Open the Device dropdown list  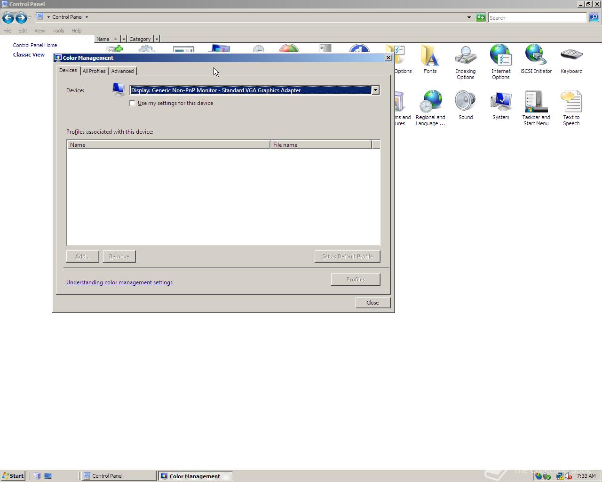[375, 90]
